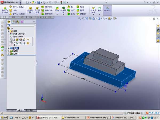This screenshot has width=160, height=120.
Task: Open the DimXpertManager tab
Action: coord(22,22)
